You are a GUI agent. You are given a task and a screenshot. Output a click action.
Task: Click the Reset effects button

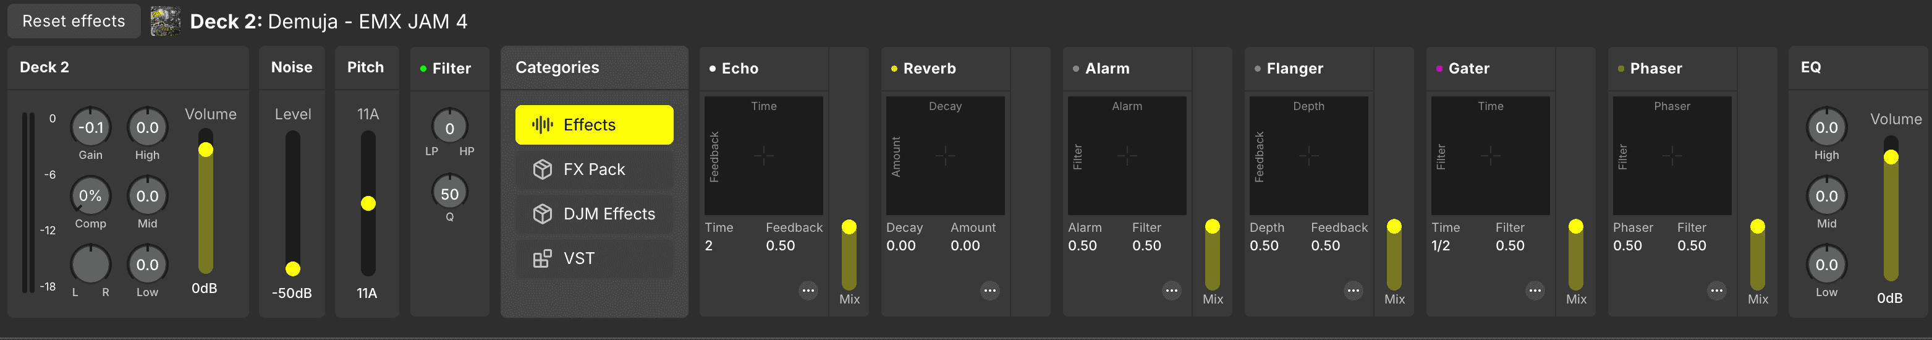click(74, 21)
